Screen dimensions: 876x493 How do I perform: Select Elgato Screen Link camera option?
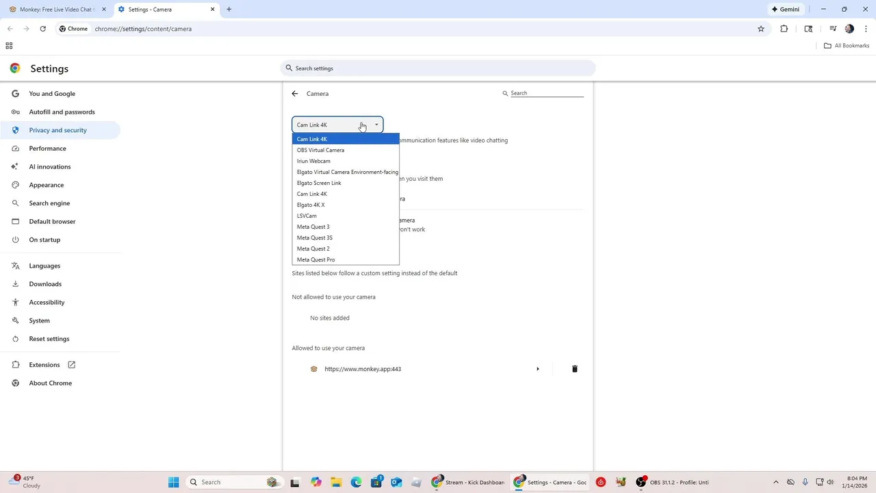point(346,183)
